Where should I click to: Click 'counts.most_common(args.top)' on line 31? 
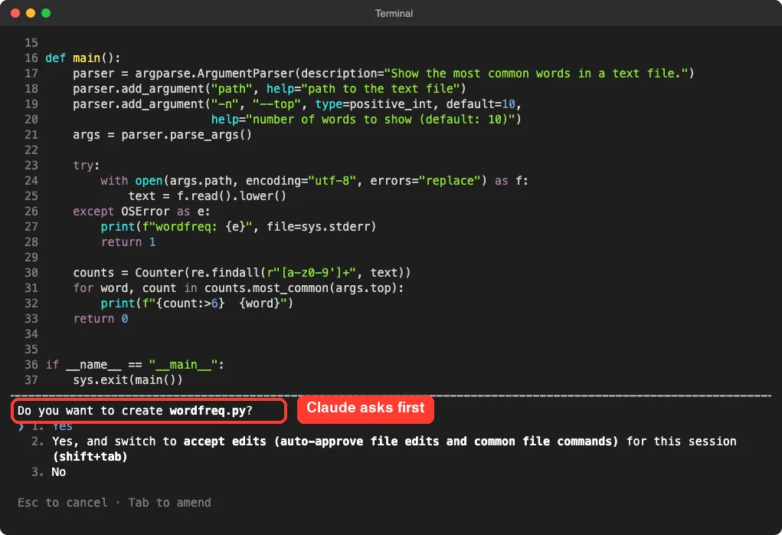[x=301, y=288]
